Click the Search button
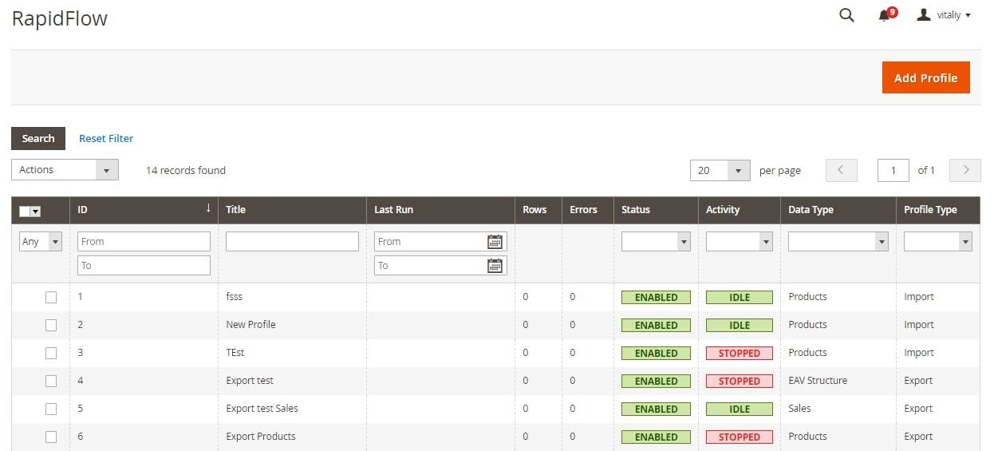Viewport: 994px width, 451px height. (38, 138)
